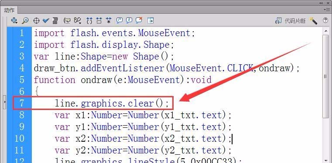Add a new item to the script
The image size is (332, 163).
pos(14,20)
